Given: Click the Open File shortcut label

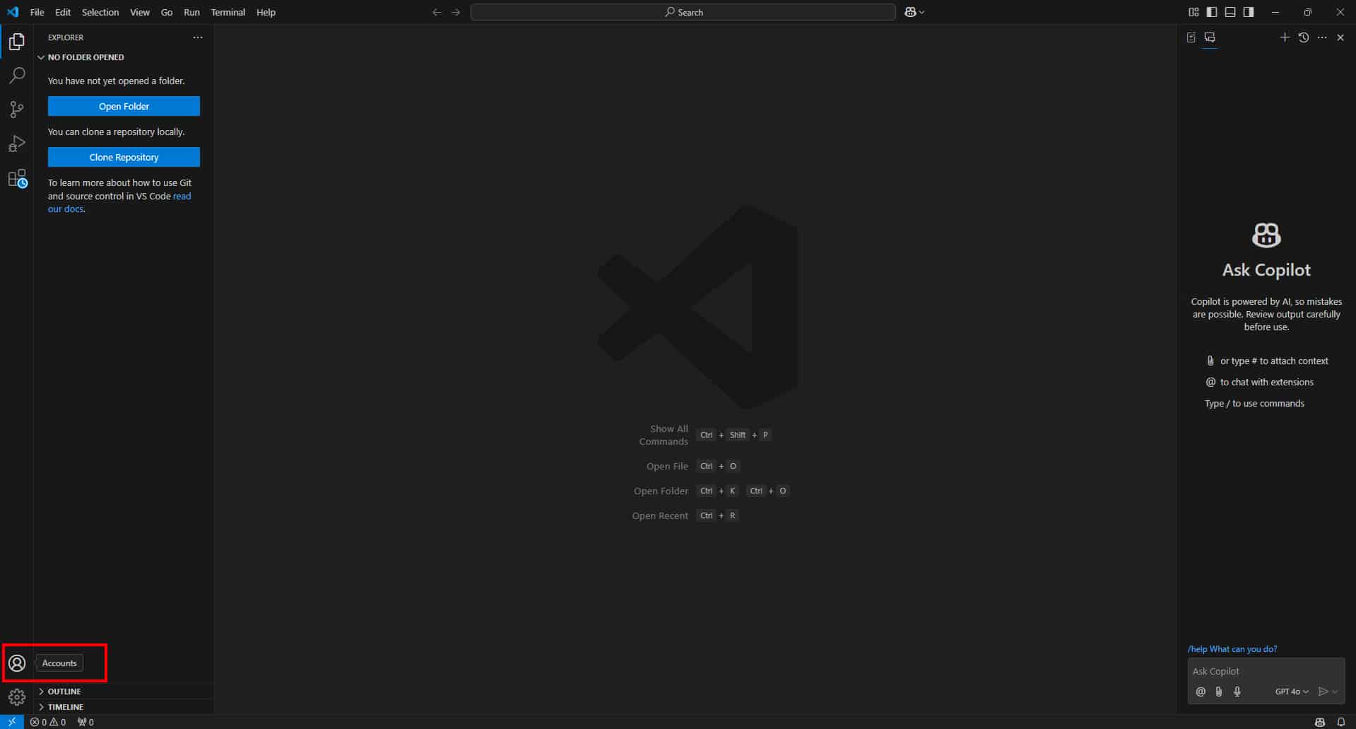Looking at the screenshot, I should point(667,466).
